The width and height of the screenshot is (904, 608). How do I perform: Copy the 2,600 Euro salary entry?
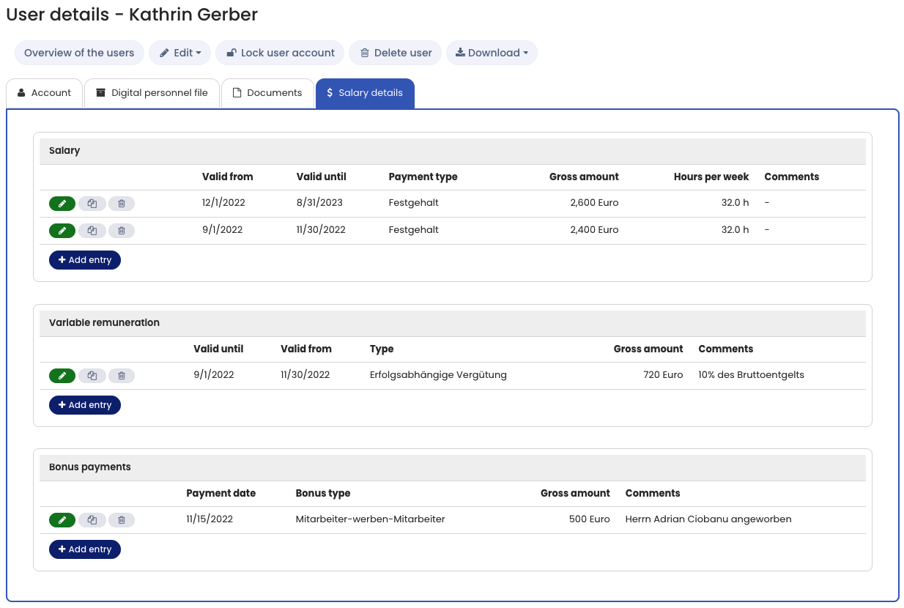point(92,204)
